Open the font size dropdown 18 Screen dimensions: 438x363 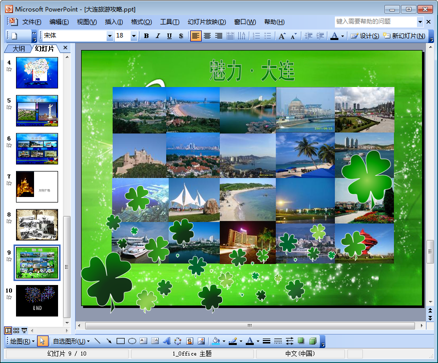[134, 35]
